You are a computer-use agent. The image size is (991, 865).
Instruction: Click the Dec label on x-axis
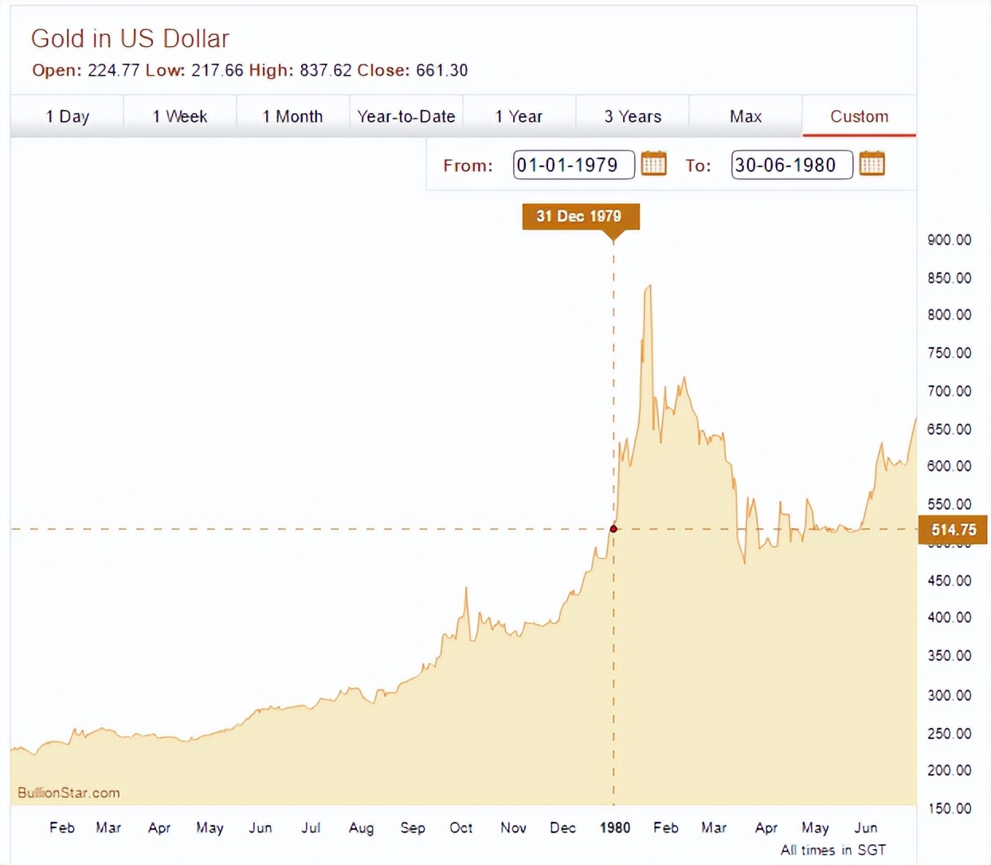562,828
